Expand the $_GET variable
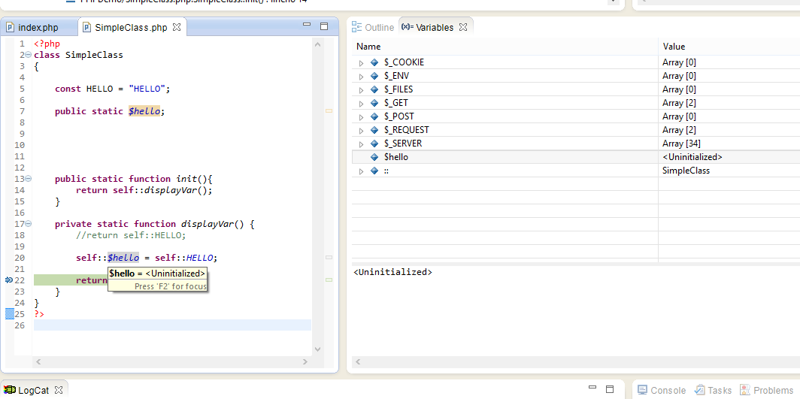This screenshot has width=800, height=399. (x=361, y=103)
